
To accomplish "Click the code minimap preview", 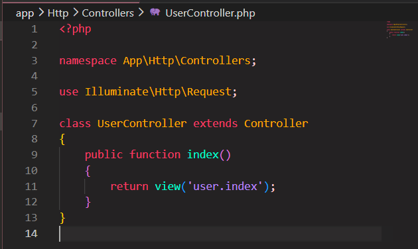I will [399, 29].
